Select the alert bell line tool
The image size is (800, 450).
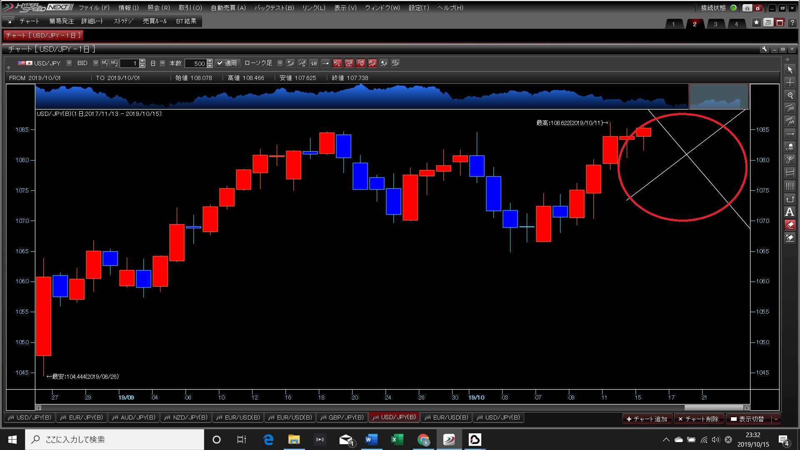pyautogui.click(x=790, y=147)
